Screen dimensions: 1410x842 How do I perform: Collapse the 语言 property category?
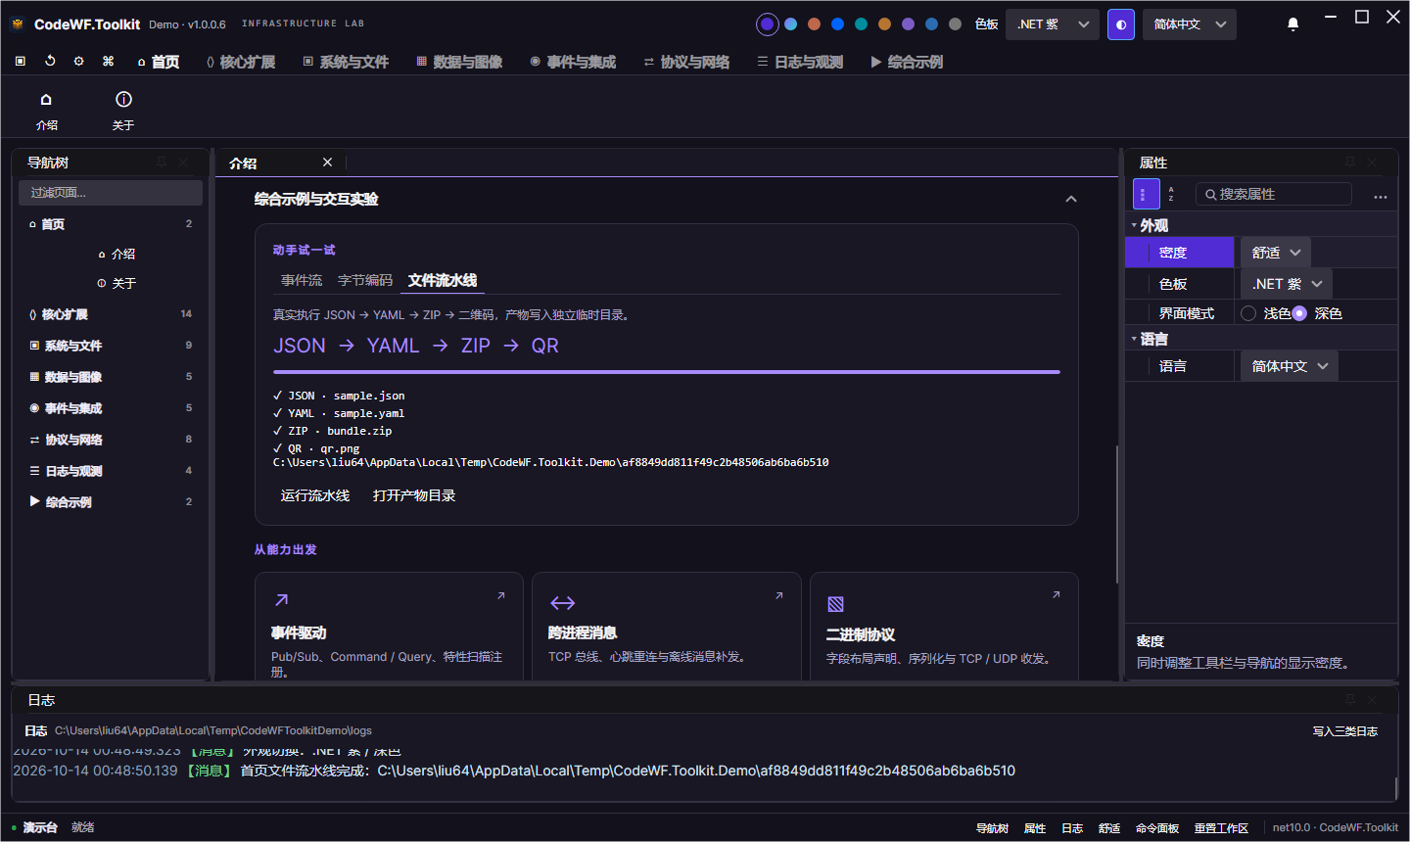[1134, 339]
